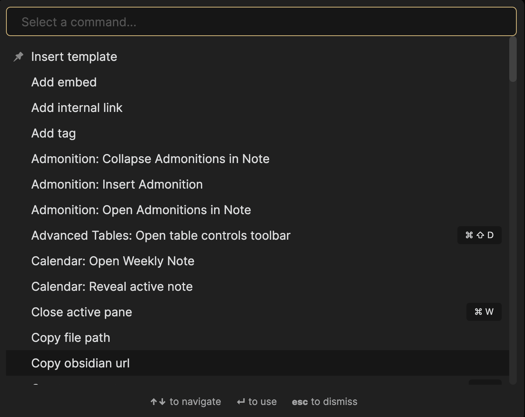
Task: Run the Copy file path command
Action: [258, 338]
